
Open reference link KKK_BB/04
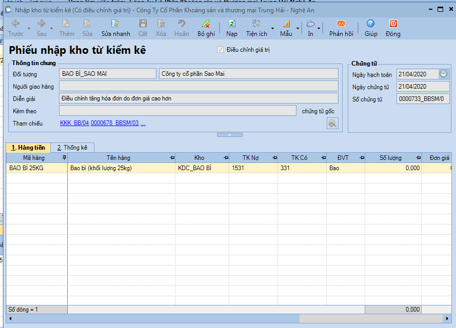pyautogui.click(x=74, y=124)
